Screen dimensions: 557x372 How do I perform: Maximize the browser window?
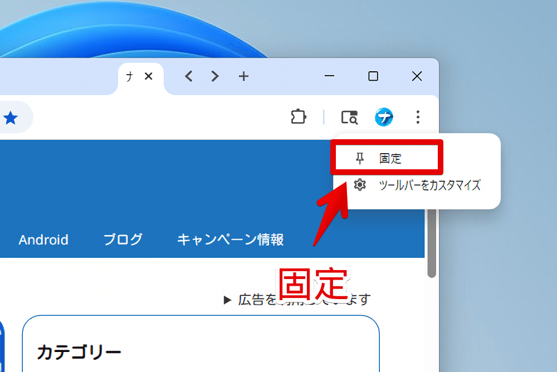click(373, 76)
